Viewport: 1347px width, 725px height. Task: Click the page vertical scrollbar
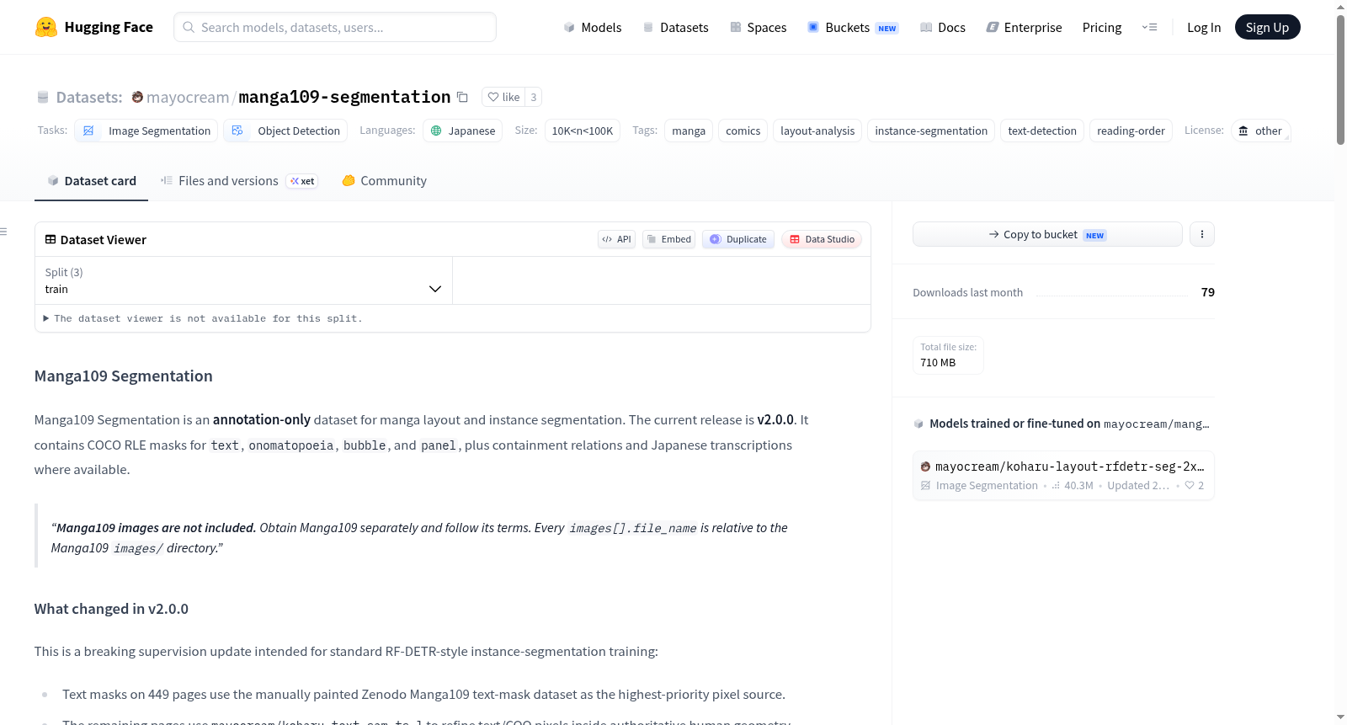1340,80
